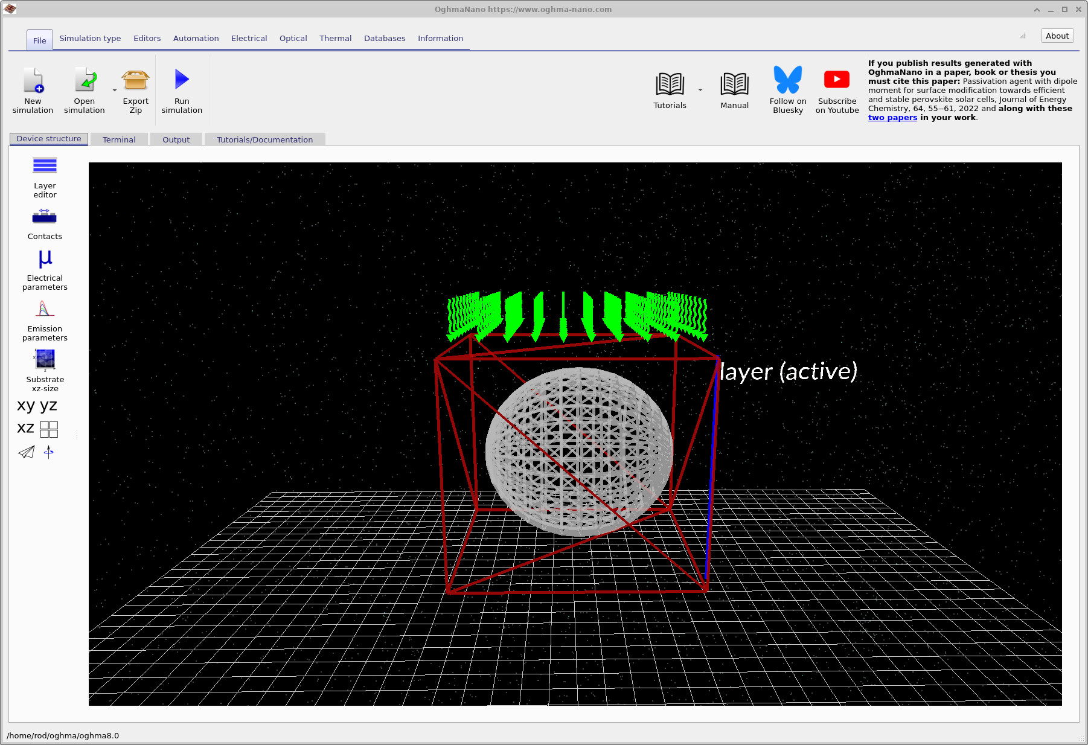
Task: Click the Export Zip box icon
Action: pyautogui.click(x=135, y=80)
